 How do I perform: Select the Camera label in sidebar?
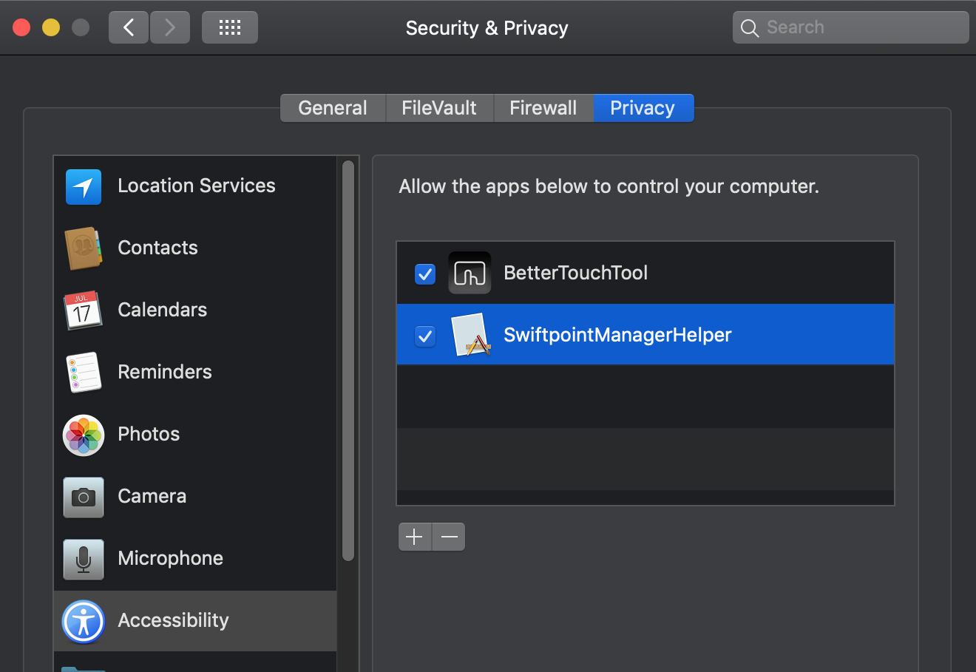click(152, 496)
